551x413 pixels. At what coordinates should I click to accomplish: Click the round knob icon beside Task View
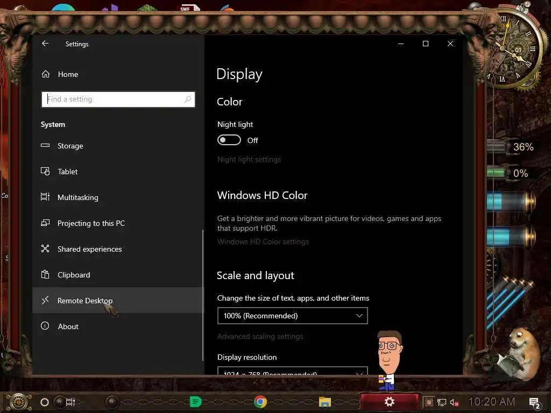click(59, 402)
